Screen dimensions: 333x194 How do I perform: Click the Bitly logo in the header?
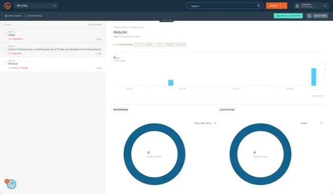pyautogui.click(x=8, y=6)
